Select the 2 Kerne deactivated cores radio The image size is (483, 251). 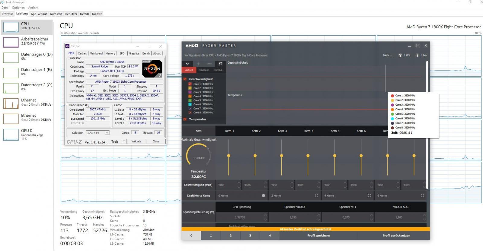pyautogui.click(x=317, y=195)
